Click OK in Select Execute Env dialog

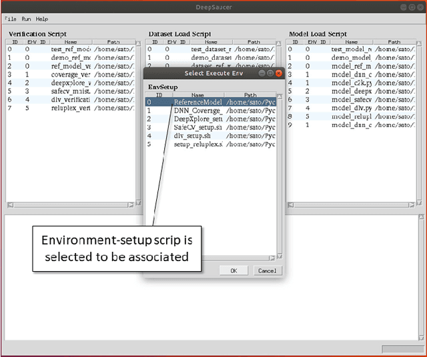coord(233,270)
